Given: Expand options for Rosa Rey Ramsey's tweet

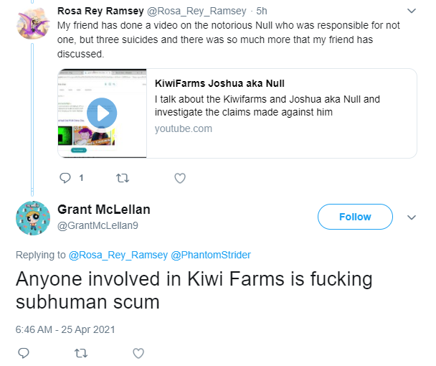Looking at the screenshot, I should click(x=412, y=11).
